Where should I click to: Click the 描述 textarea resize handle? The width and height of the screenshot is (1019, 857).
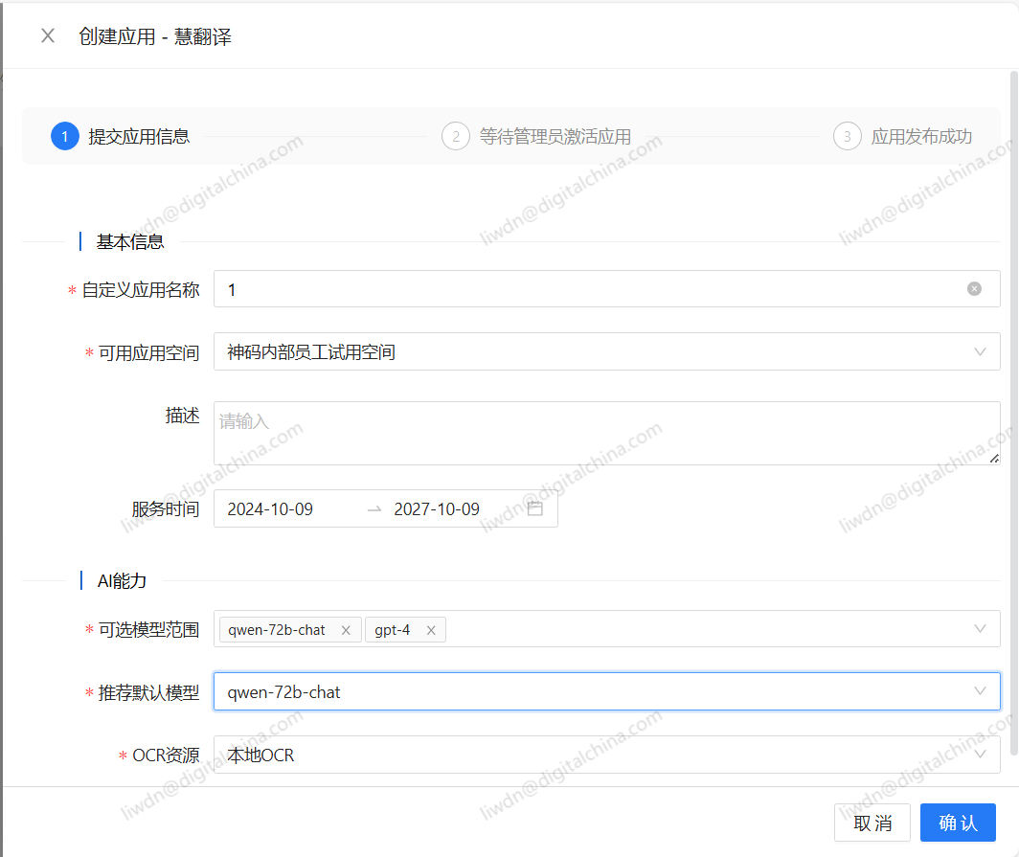point(994,460)
